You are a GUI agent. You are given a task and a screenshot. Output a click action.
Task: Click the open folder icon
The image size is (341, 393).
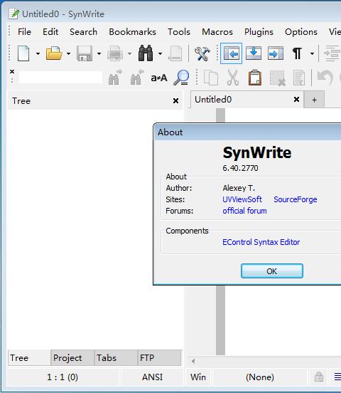point(54,53)
